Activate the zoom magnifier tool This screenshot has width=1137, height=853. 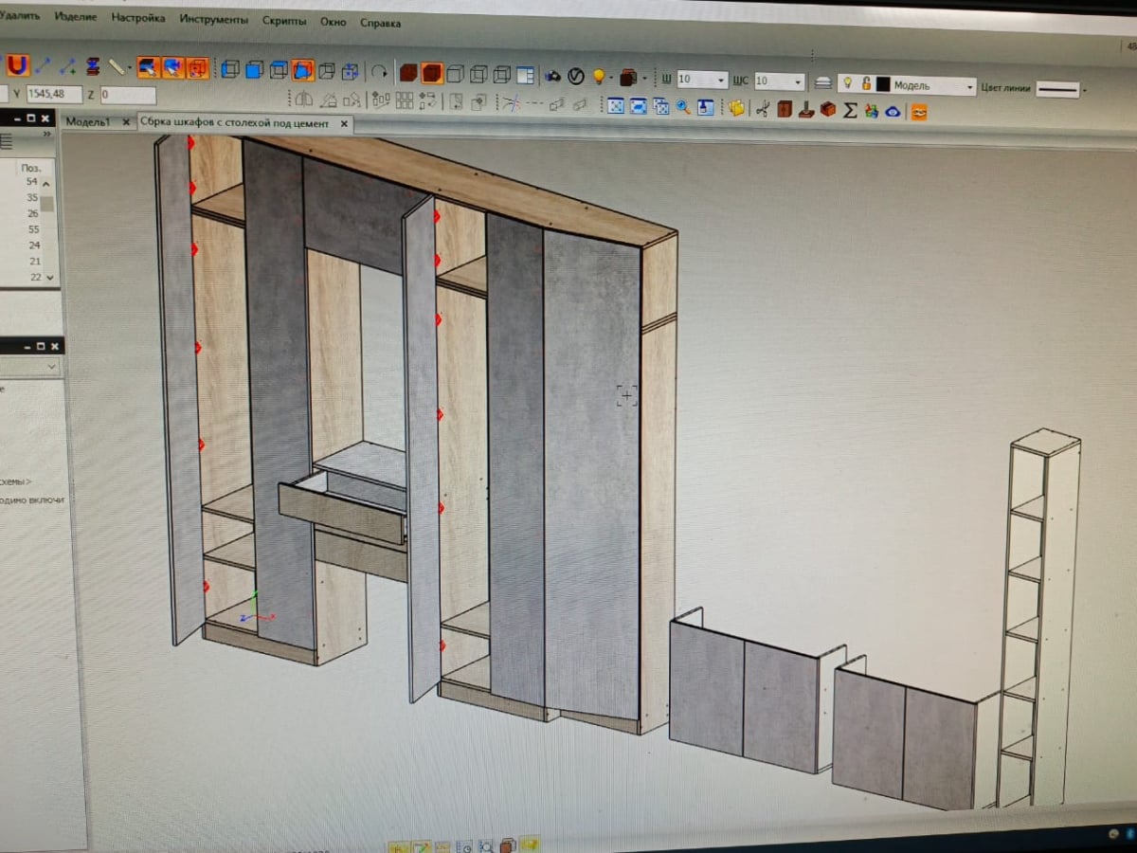pyautogui.click(x=682, y=106)
